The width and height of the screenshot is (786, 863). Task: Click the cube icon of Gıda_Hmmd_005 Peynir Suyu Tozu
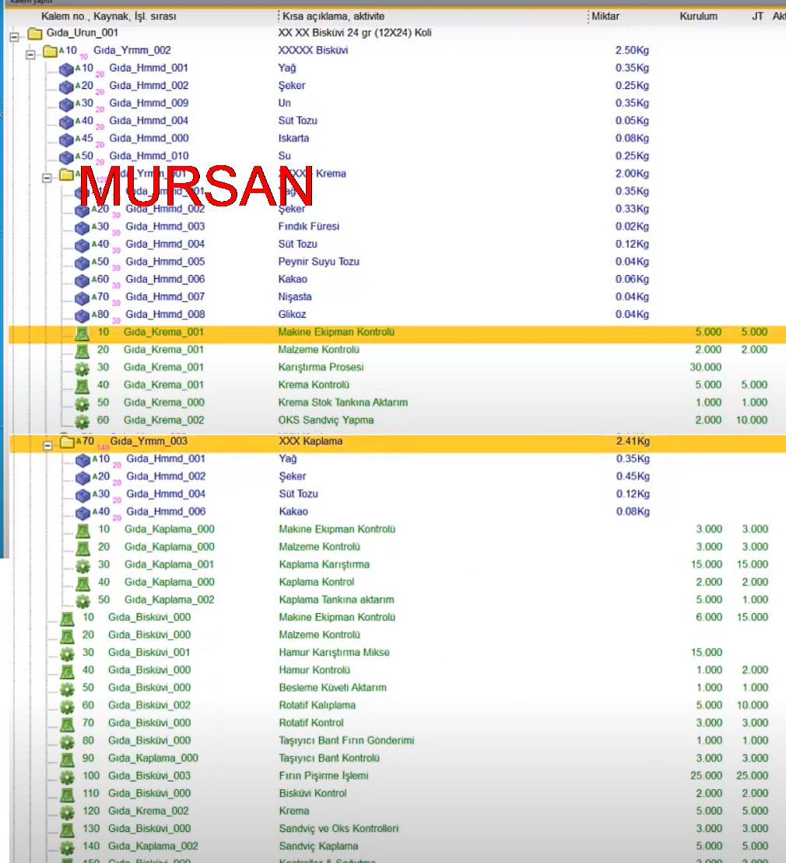point(82,262)
